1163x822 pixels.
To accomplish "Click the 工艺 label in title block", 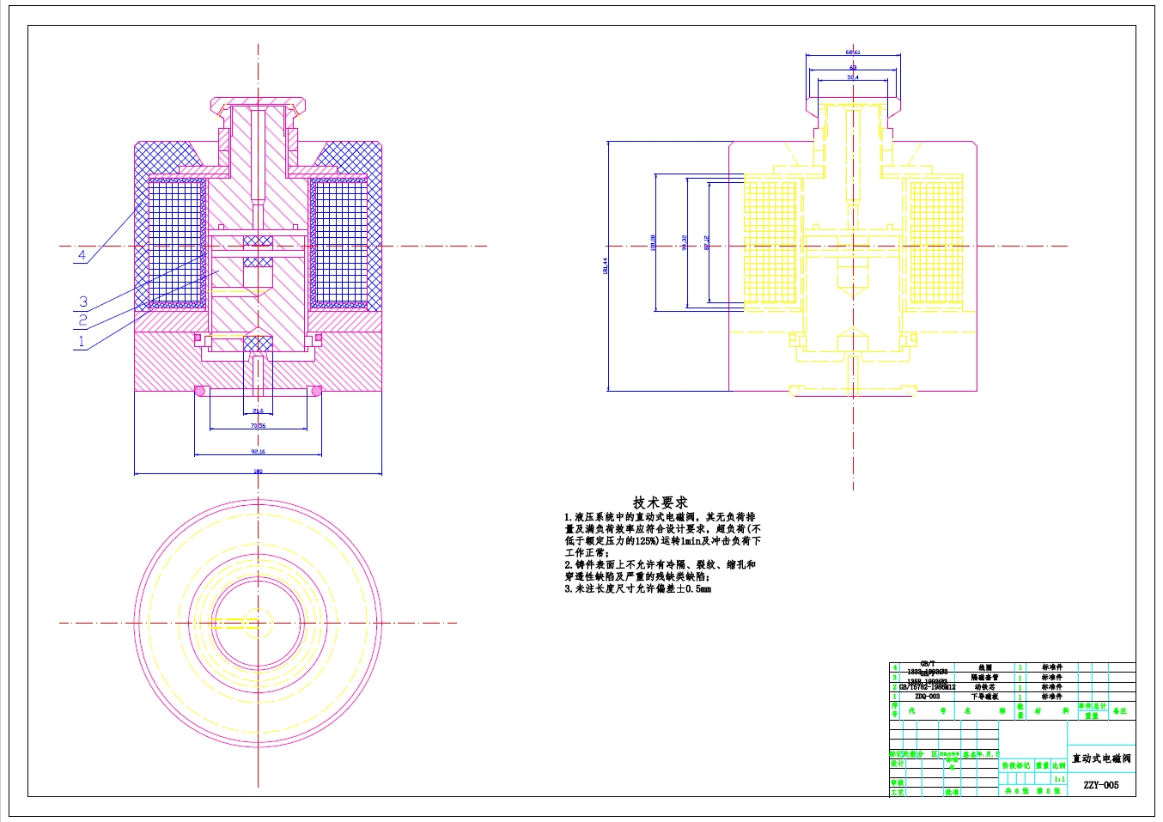I will click(x=898, y=792).
